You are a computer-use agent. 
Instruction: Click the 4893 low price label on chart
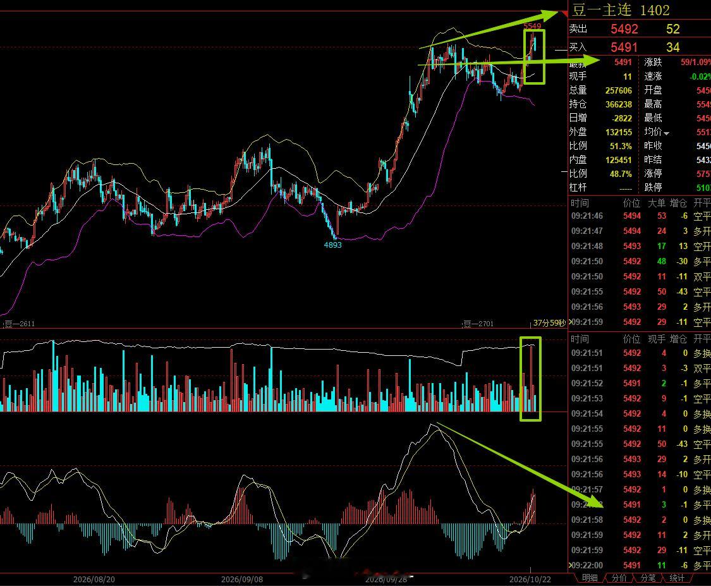tap(333, 245)
